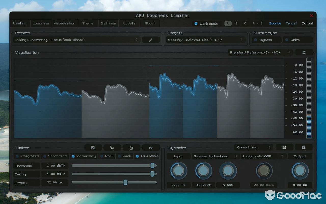Screen dimensions: 326x204
Task: Switch to the Loudness tab
Action: coord(41,23)
